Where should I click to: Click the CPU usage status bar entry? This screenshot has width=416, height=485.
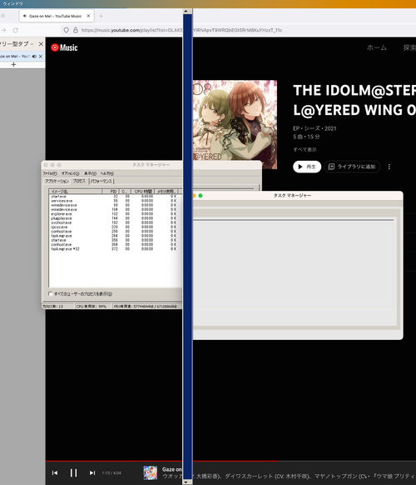coord(92,306)
